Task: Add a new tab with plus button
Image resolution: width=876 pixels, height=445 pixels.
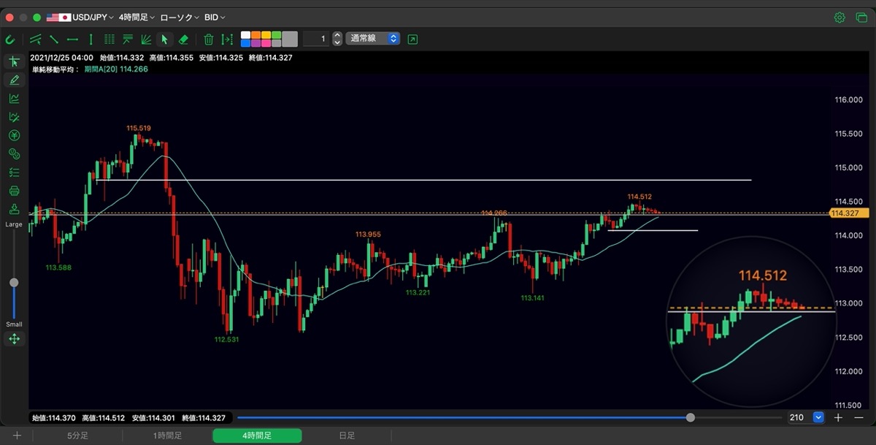Action: [17, 436]
